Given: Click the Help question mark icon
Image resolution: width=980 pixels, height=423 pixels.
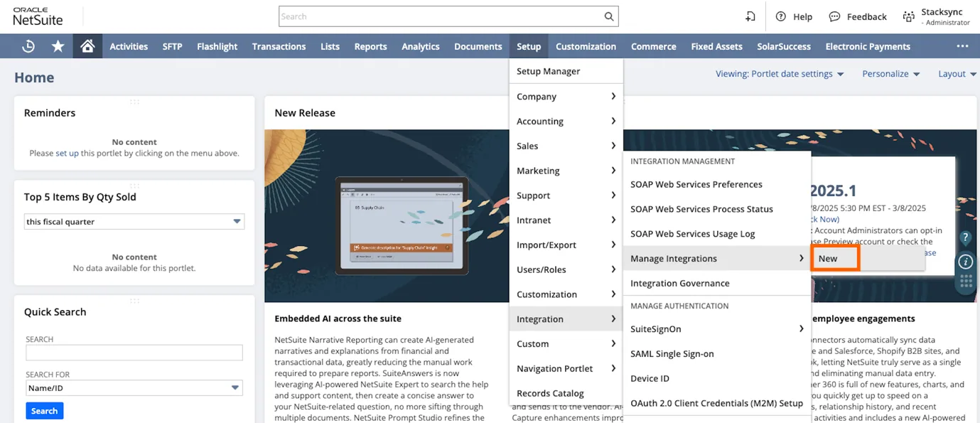Looking at the screenshot, I should click(781, 16).
